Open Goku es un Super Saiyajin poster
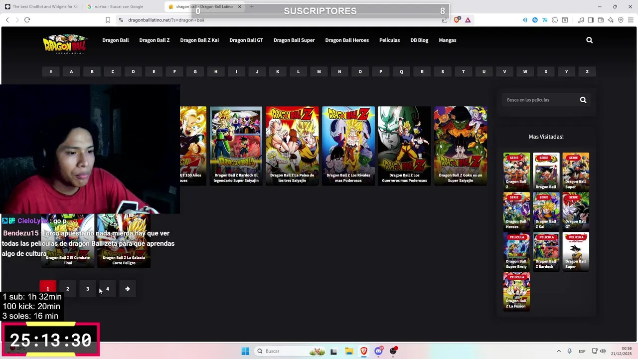Screen dimensions: 638x359 tap(460, 145)
